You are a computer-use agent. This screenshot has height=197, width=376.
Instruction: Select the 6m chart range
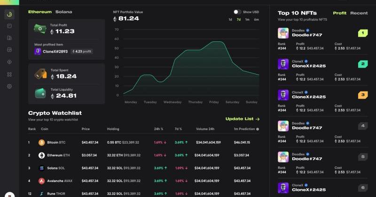tap(256, 20)
